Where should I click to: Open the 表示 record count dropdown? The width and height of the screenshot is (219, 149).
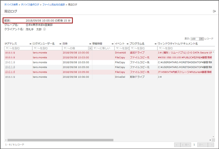point(197,39)
